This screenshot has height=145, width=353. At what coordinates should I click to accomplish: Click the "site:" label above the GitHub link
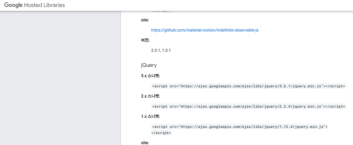click(145, 20)
